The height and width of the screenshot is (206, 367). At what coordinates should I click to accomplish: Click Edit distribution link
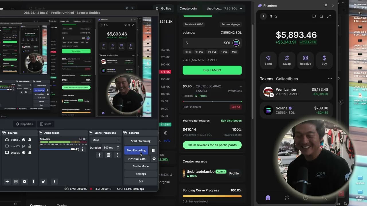pyautogui.click(x=231, y=121)
